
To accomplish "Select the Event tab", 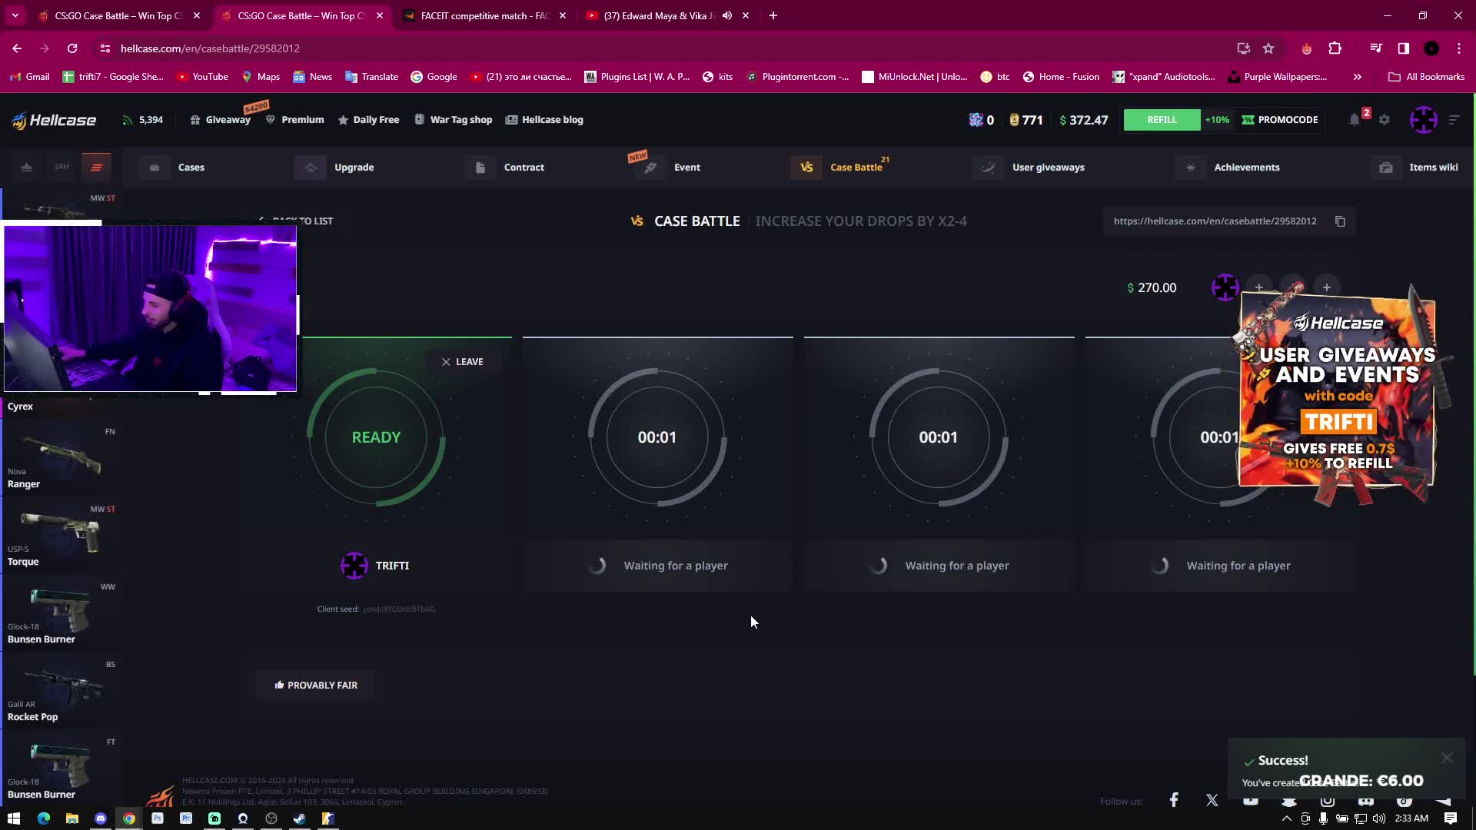I will (669, 168).
